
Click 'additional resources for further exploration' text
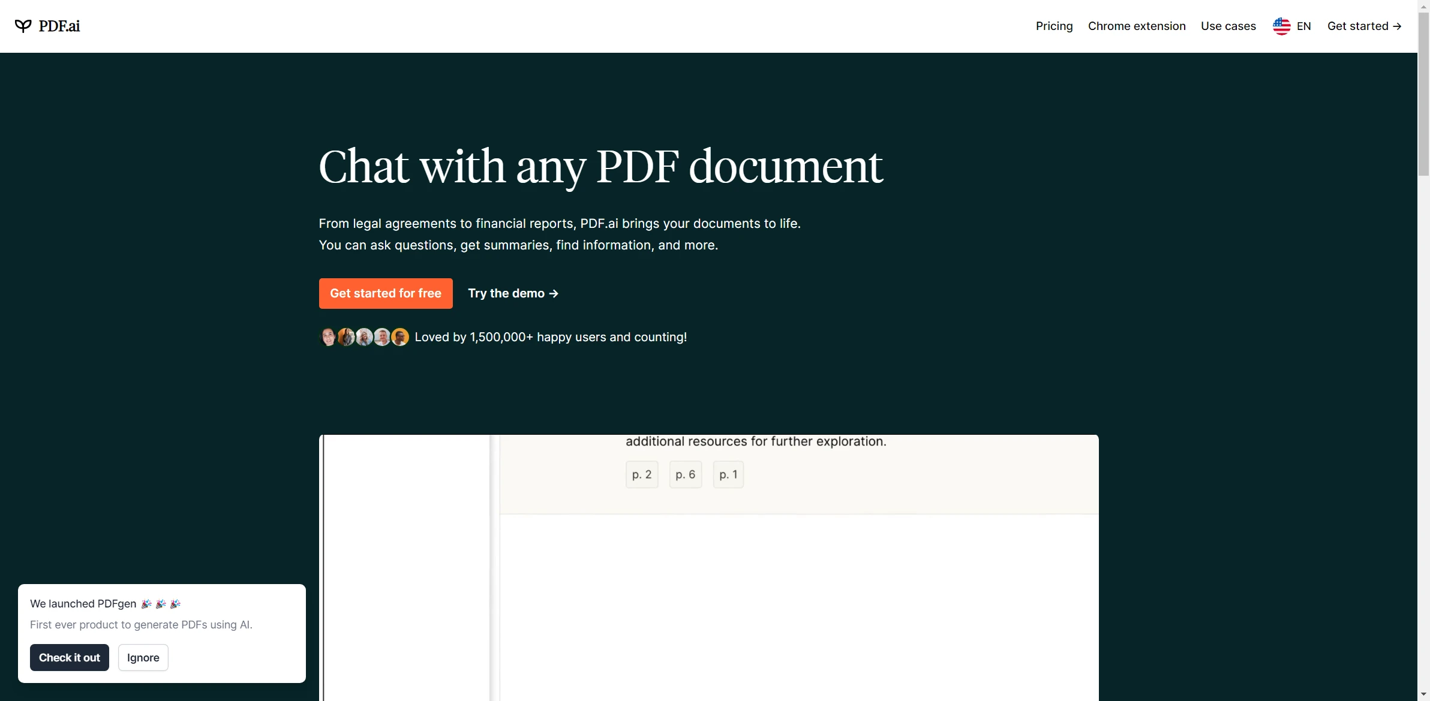[x=756, y=441]
